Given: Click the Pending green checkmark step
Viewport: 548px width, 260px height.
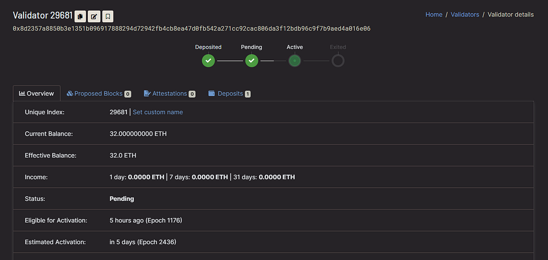Looking at the screenshot, I should (x=252, y=61).
